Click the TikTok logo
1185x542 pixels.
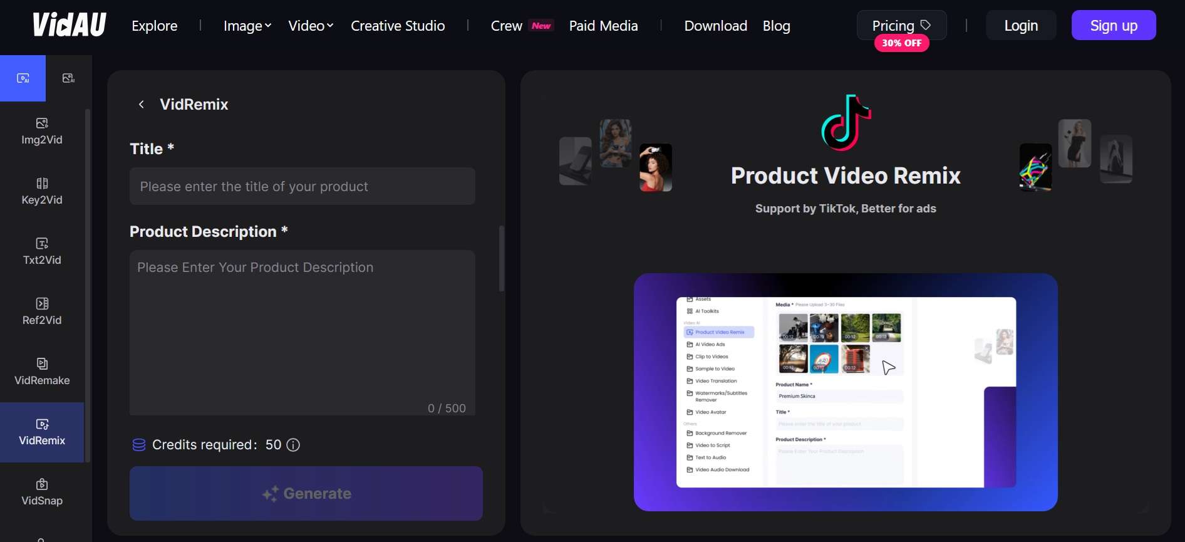[x=846, y=123]
